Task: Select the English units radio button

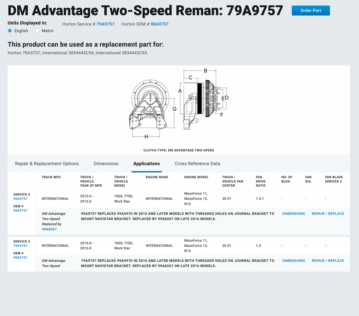Action: [x=10, y=31]
